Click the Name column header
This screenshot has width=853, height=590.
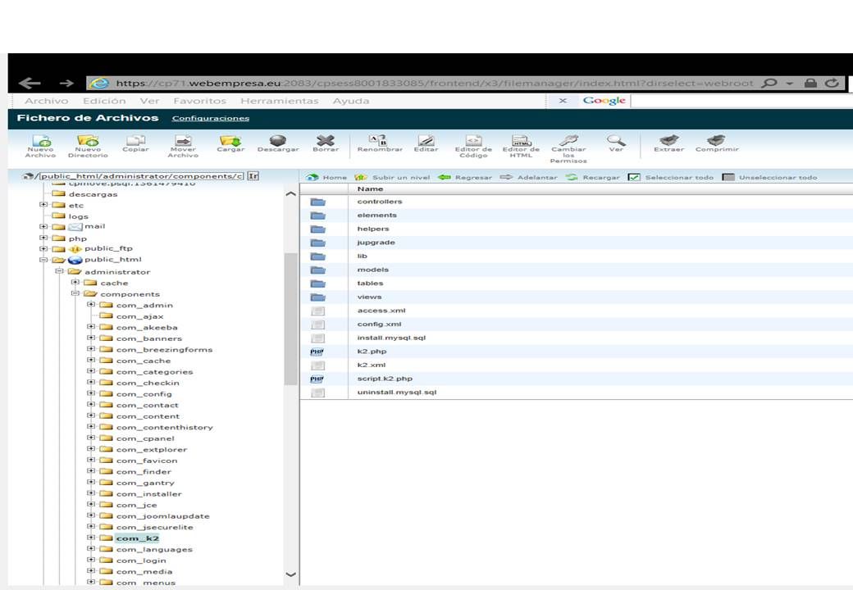coord(371,188)
